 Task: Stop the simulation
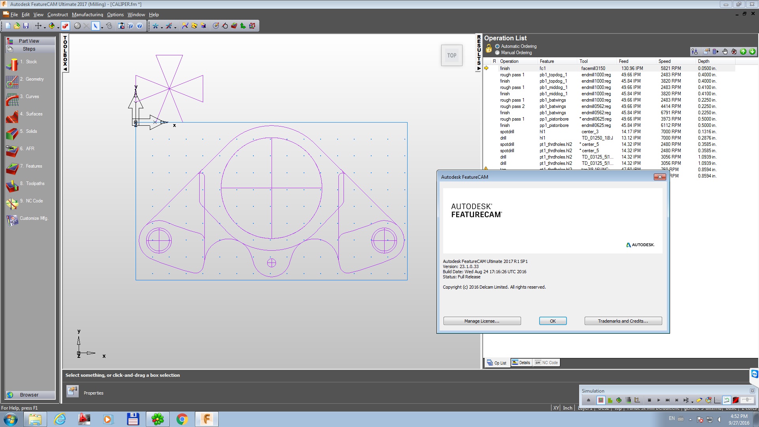click(x=649, y=400)
